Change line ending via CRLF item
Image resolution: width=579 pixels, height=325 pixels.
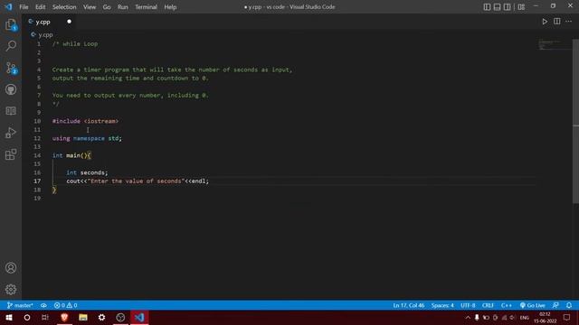pyautogui.click(x=488, y=305)
